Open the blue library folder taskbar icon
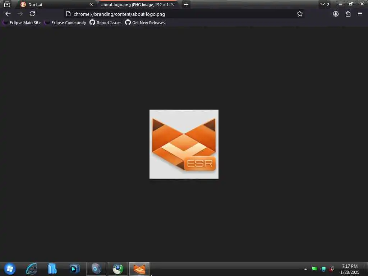The image size is (368, 276). 52,269
